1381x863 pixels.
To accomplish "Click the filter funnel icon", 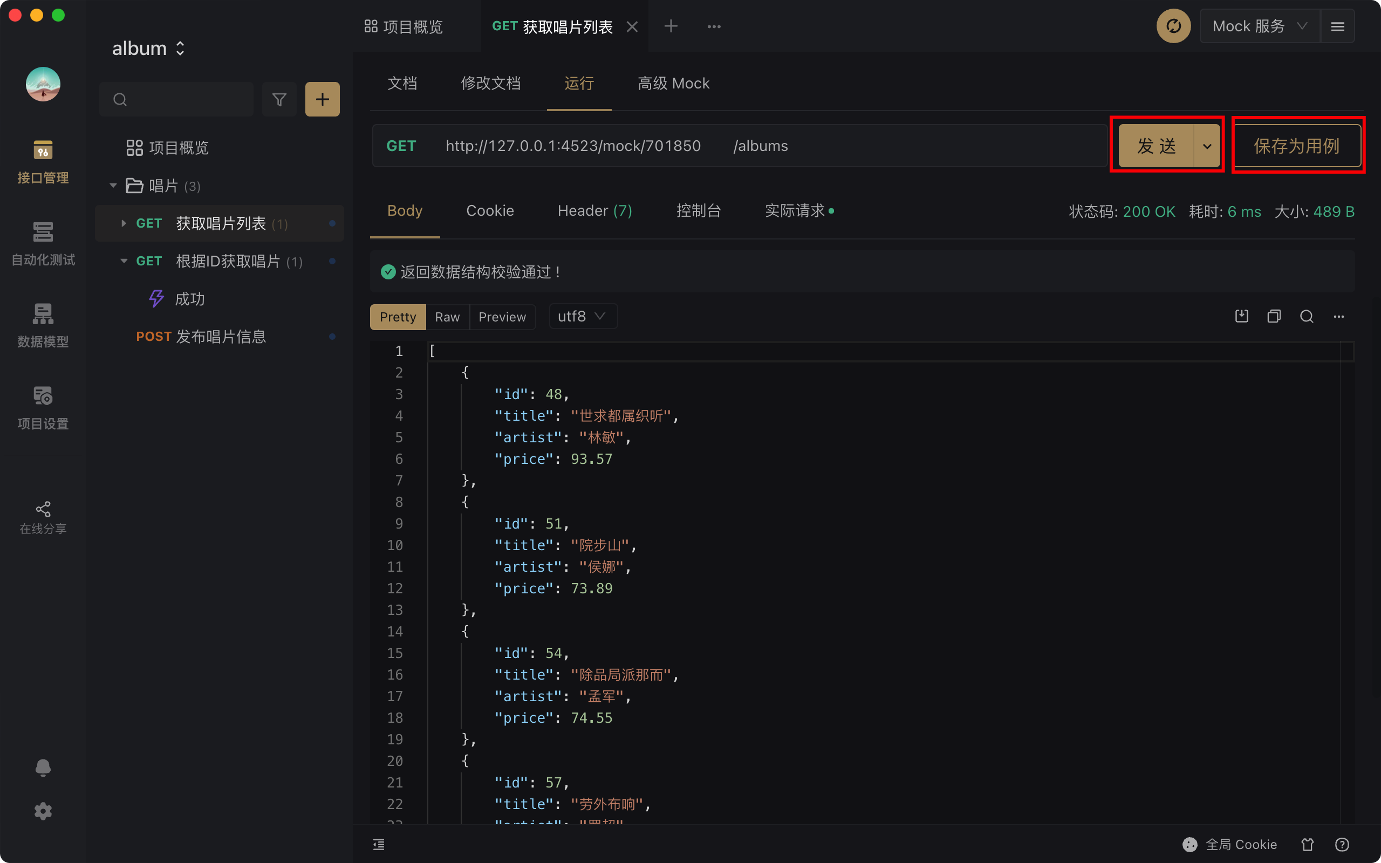I will pyautogui.click(x=279, y=99).
